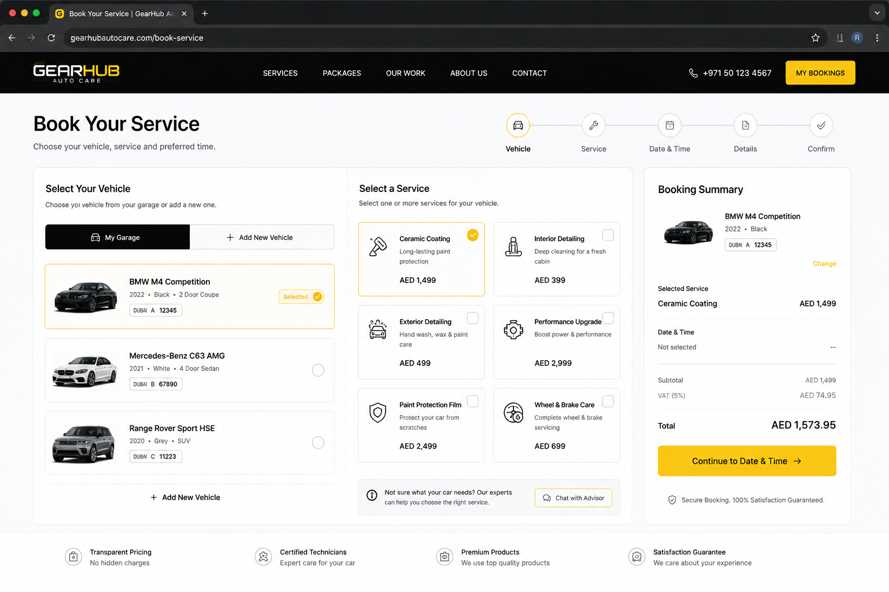Navigate to the Contact page
This screenshot has width=889, height=592.
(x=530, y=73)
